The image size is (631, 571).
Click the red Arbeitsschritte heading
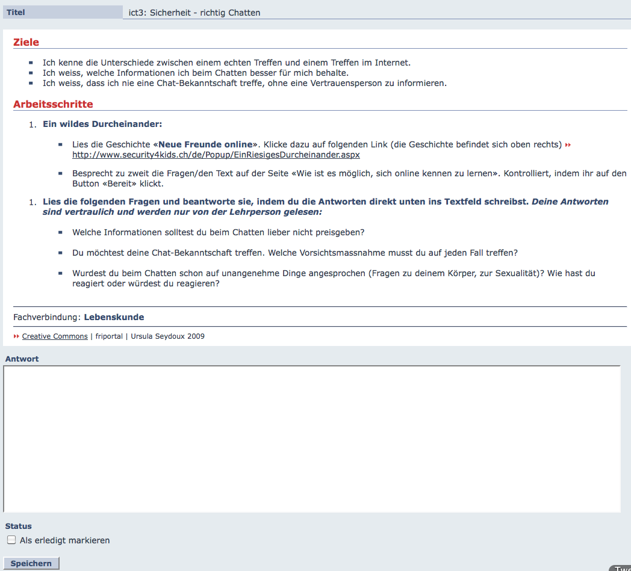[x=53, y=104]
